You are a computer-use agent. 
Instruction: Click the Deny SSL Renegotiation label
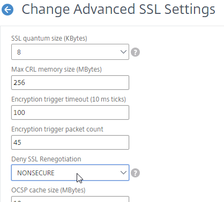click(46, 159)
